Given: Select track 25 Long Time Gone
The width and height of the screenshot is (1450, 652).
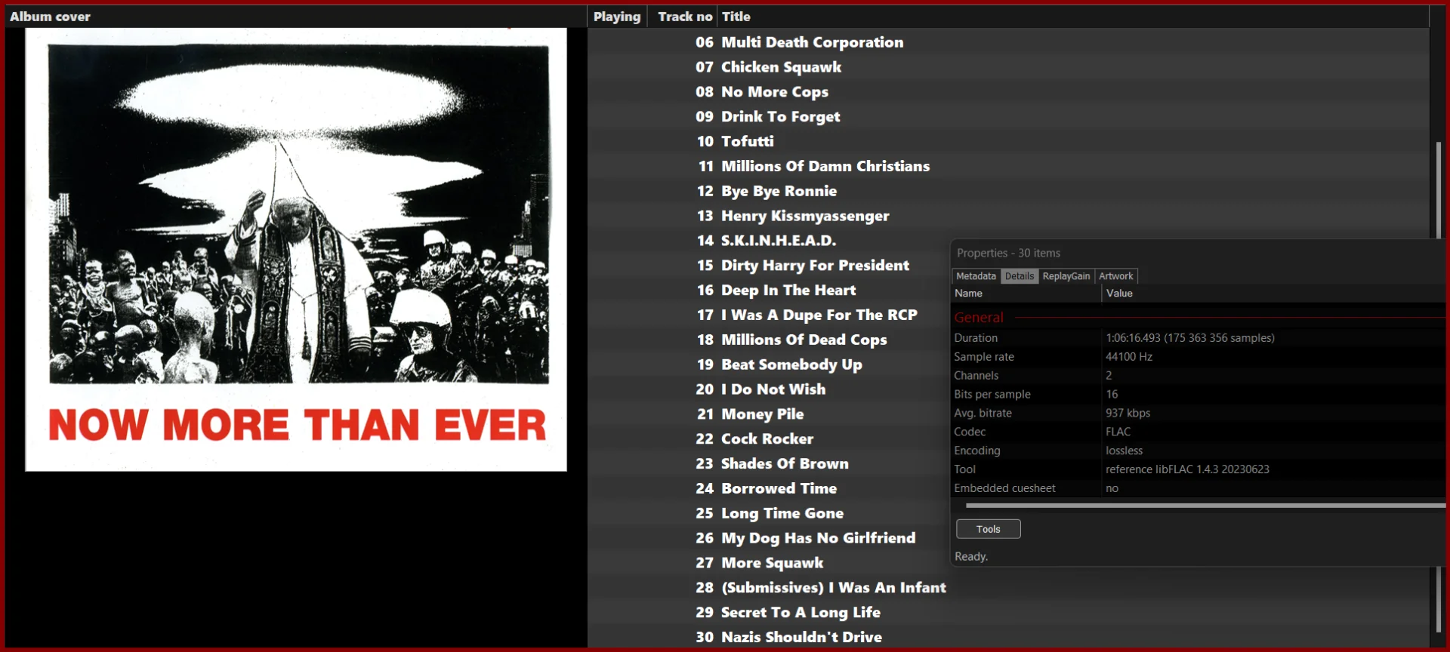Looking at the screenshot, I should point(770,513).
